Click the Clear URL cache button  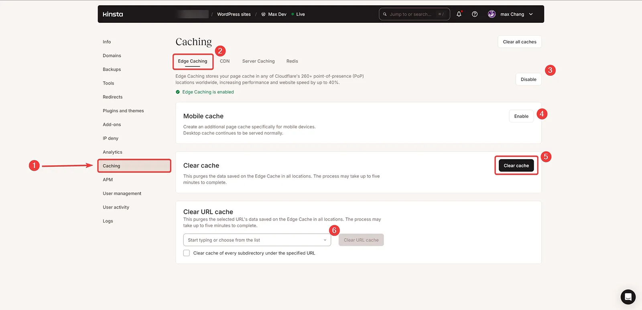point(361,240)
